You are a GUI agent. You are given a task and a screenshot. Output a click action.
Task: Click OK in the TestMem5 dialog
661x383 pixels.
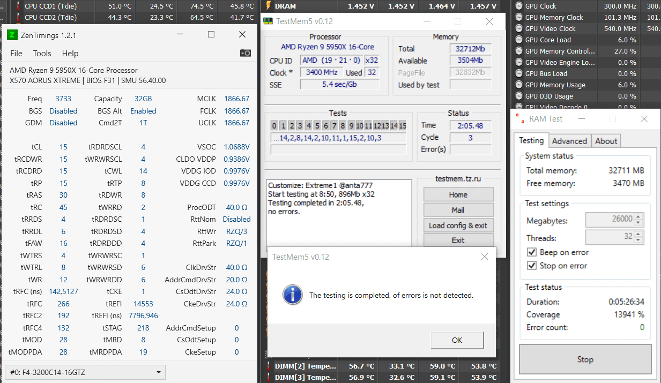(x=457, y=340)
